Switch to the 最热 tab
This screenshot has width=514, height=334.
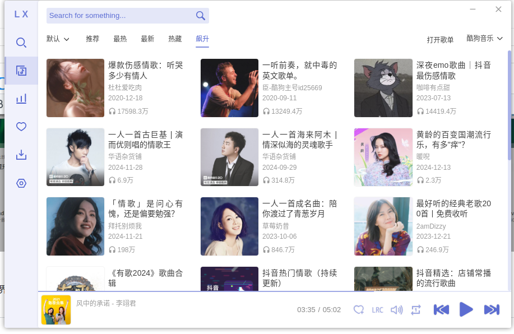[120, 39]
